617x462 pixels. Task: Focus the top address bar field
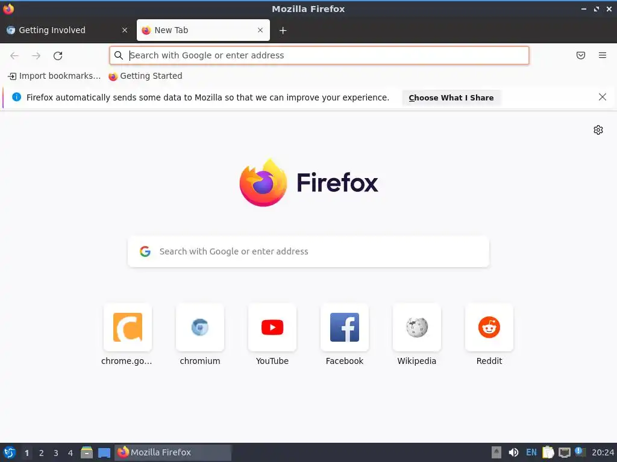coord(319,55)
